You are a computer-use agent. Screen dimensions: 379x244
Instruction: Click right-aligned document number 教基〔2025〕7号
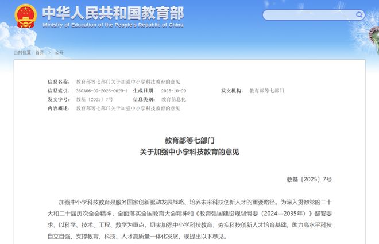click(309, 180)
